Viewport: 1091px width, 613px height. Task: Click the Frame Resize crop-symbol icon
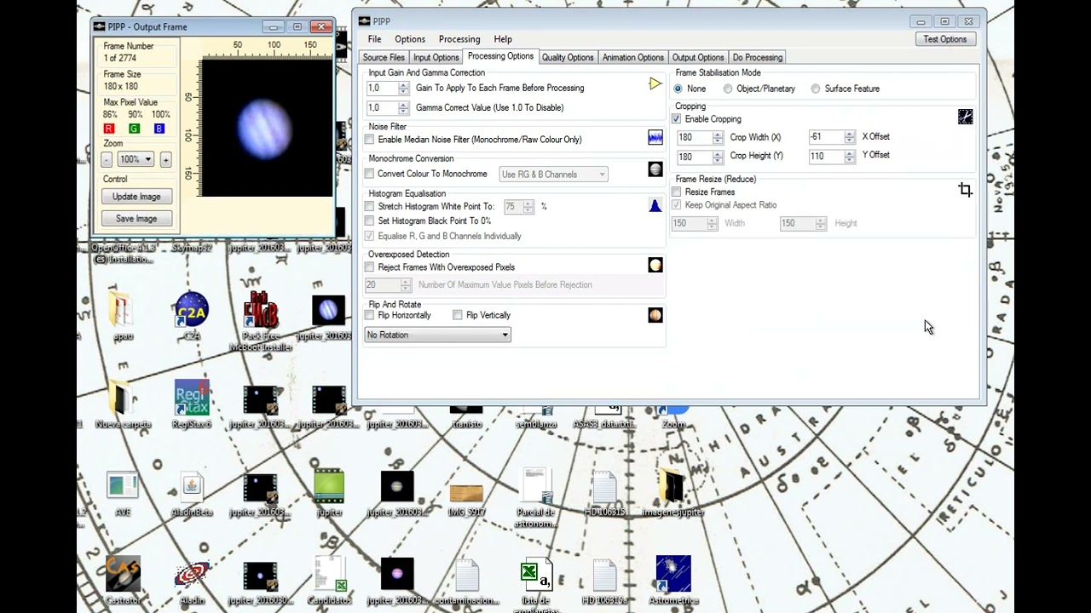coord(965,190)
